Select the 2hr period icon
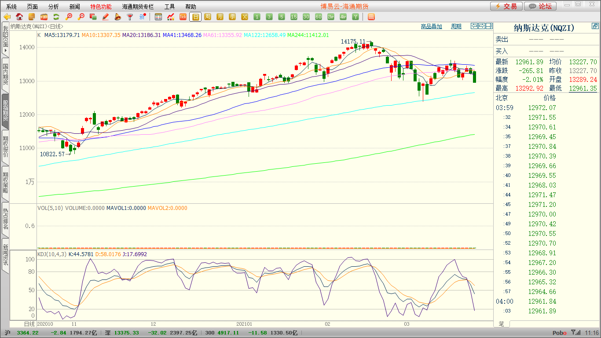 331,17
